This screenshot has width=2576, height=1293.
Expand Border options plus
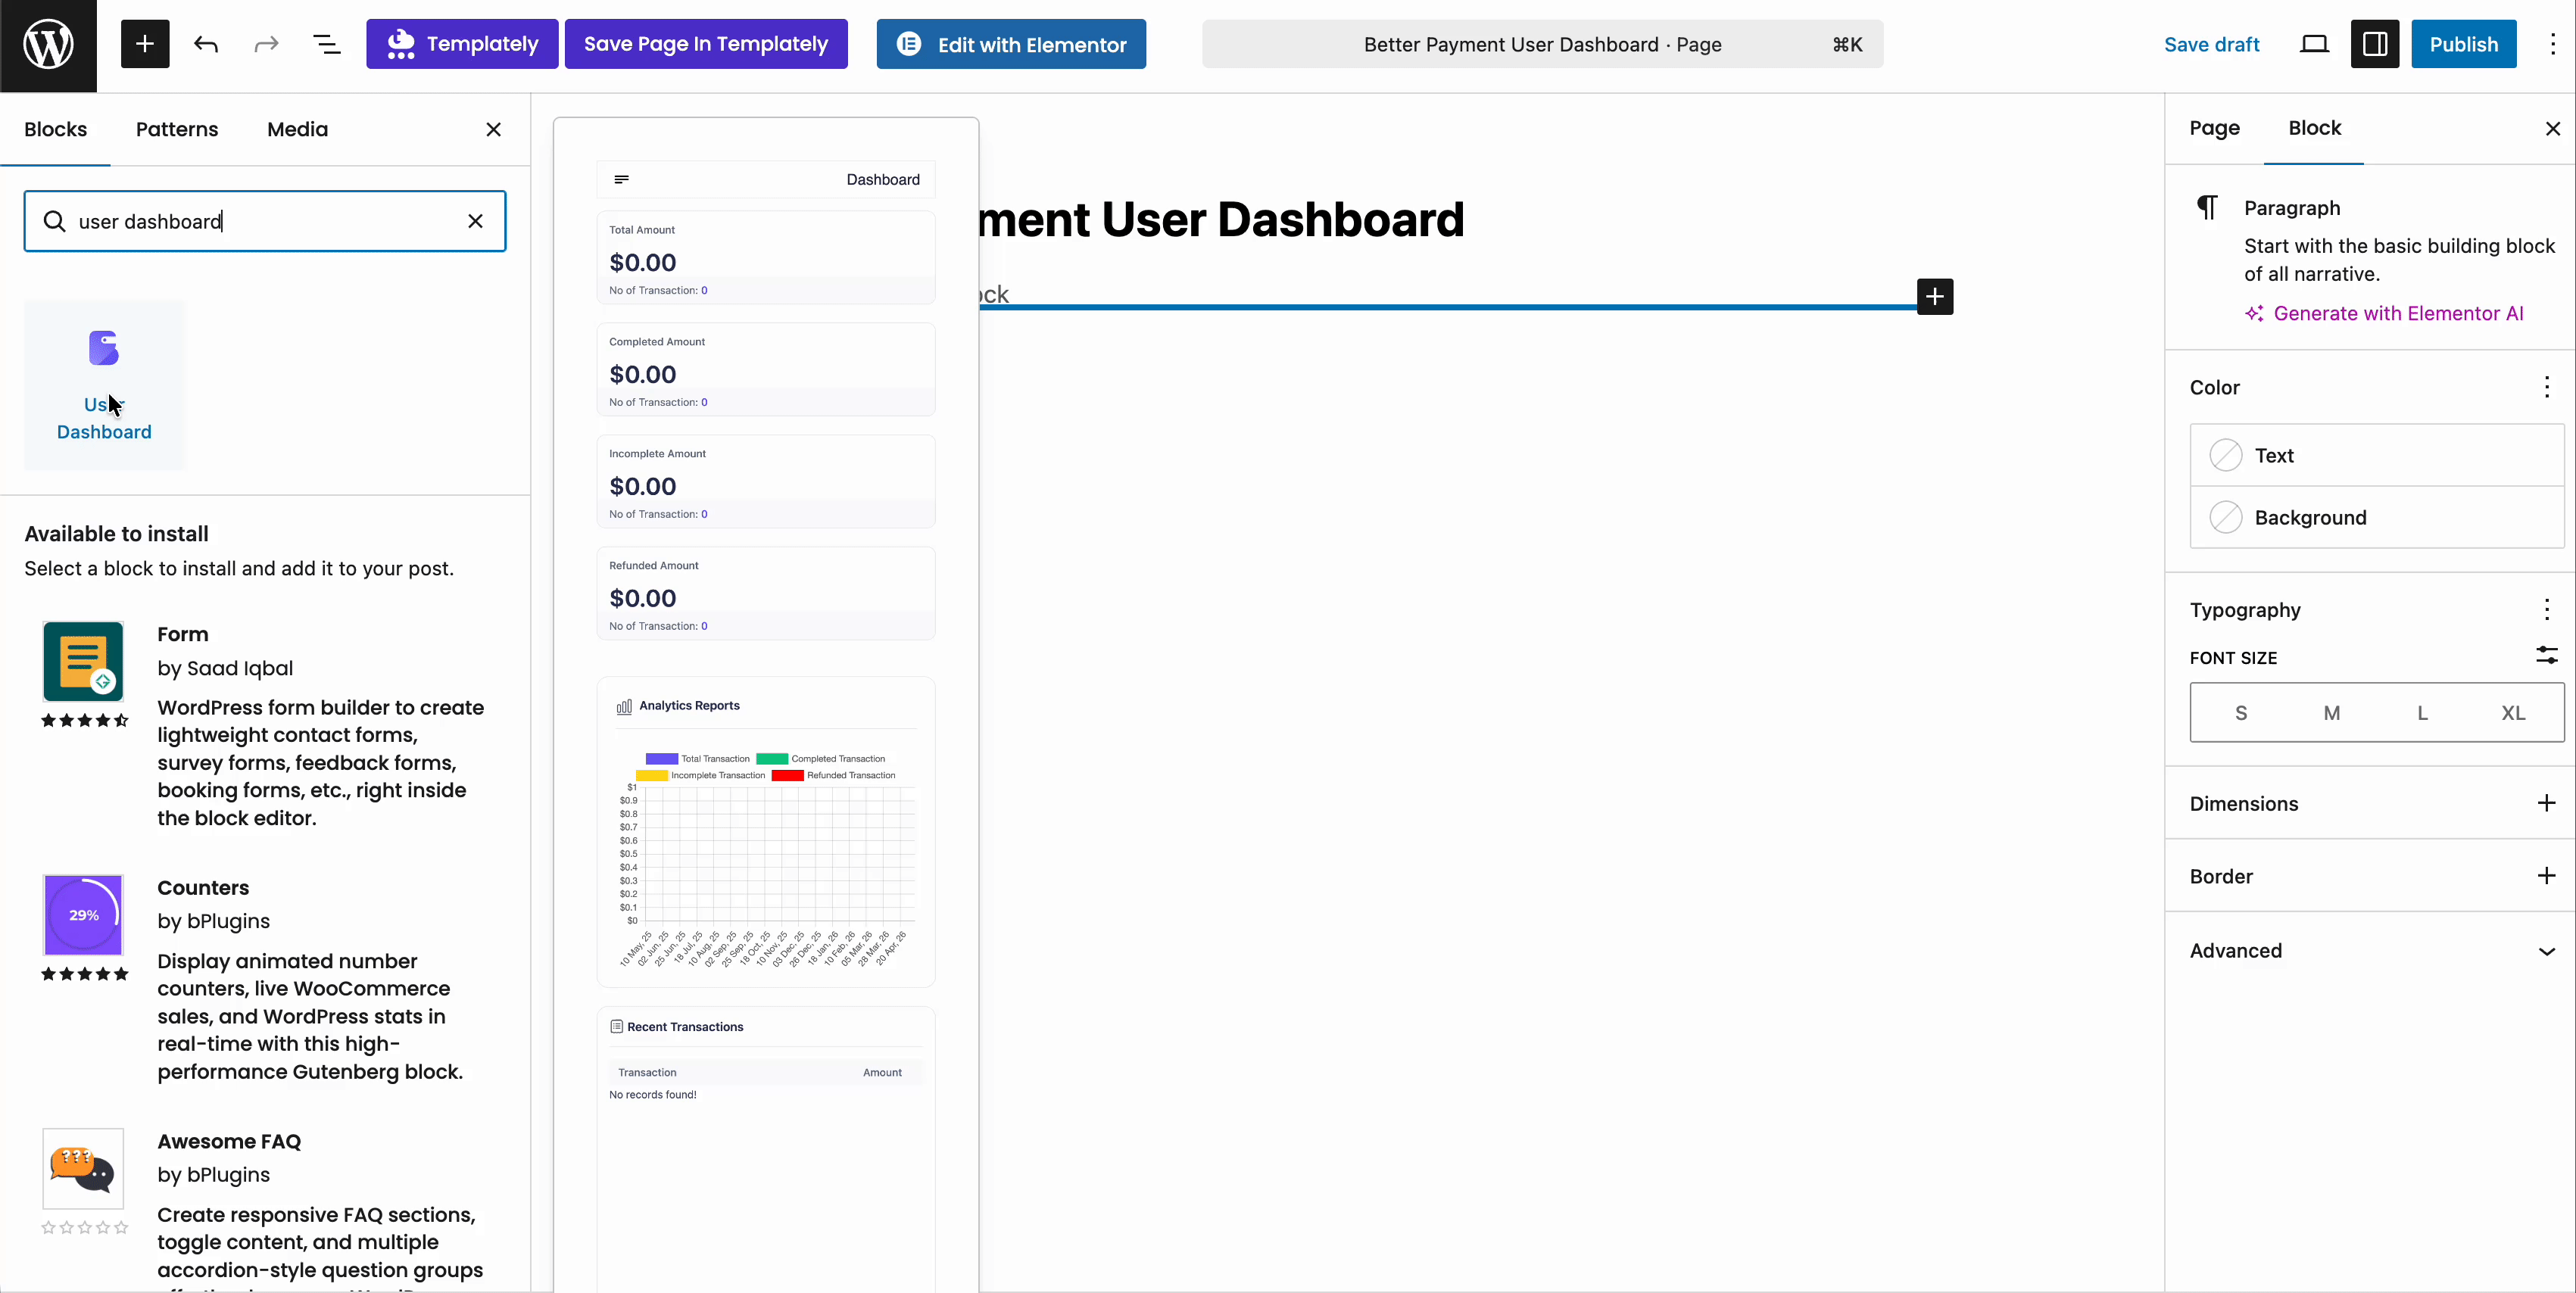2546,876
